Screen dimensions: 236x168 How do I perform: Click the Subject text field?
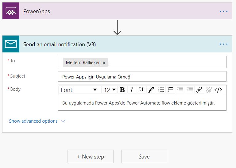point(142,77)
